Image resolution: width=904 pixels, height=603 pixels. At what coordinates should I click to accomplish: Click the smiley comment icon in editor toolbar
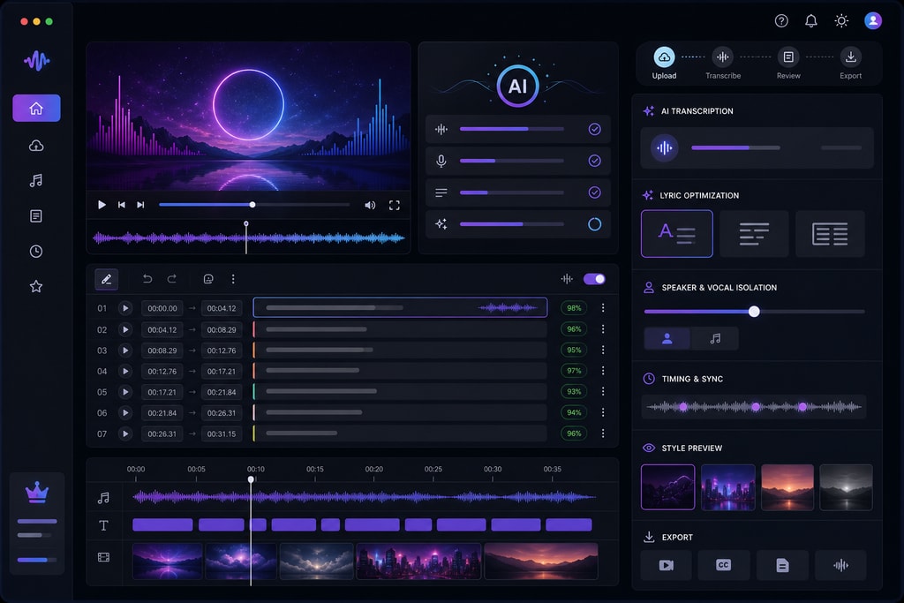click(x=208, y=279)
